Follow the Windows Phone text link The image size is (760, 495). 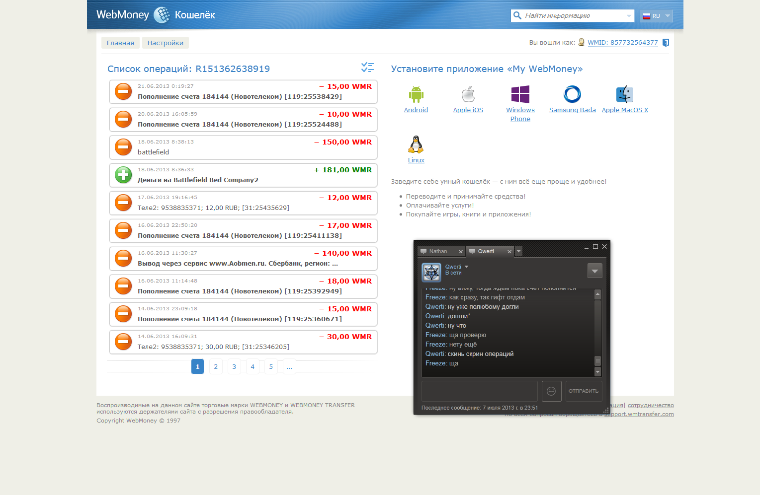(x=520, y=115)
